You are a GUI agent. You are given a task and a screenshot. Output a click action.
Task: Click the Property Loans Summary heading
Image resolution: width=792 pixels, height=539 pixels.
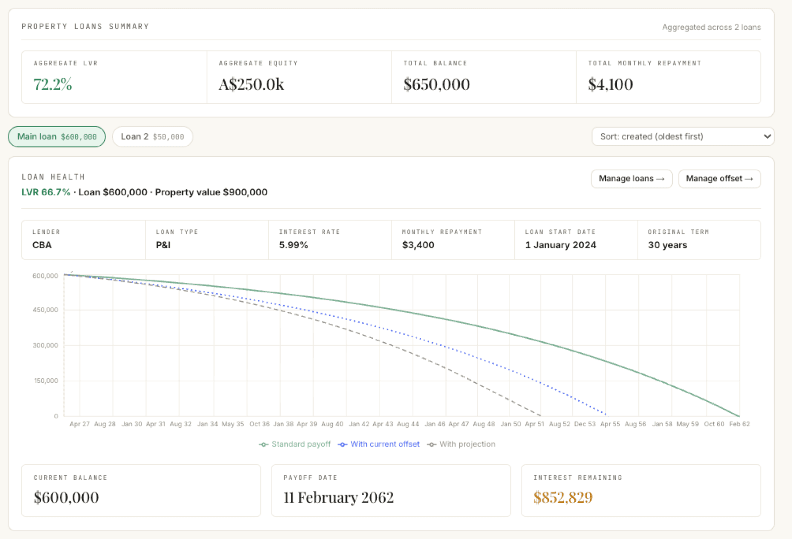[85, 27]
